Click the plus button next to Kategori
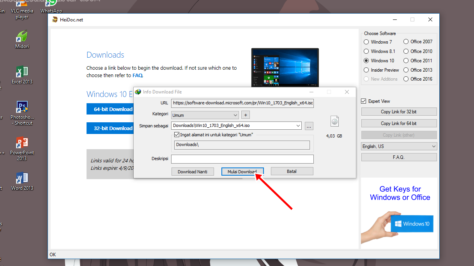The image size is (474, 266). (245, 115)
